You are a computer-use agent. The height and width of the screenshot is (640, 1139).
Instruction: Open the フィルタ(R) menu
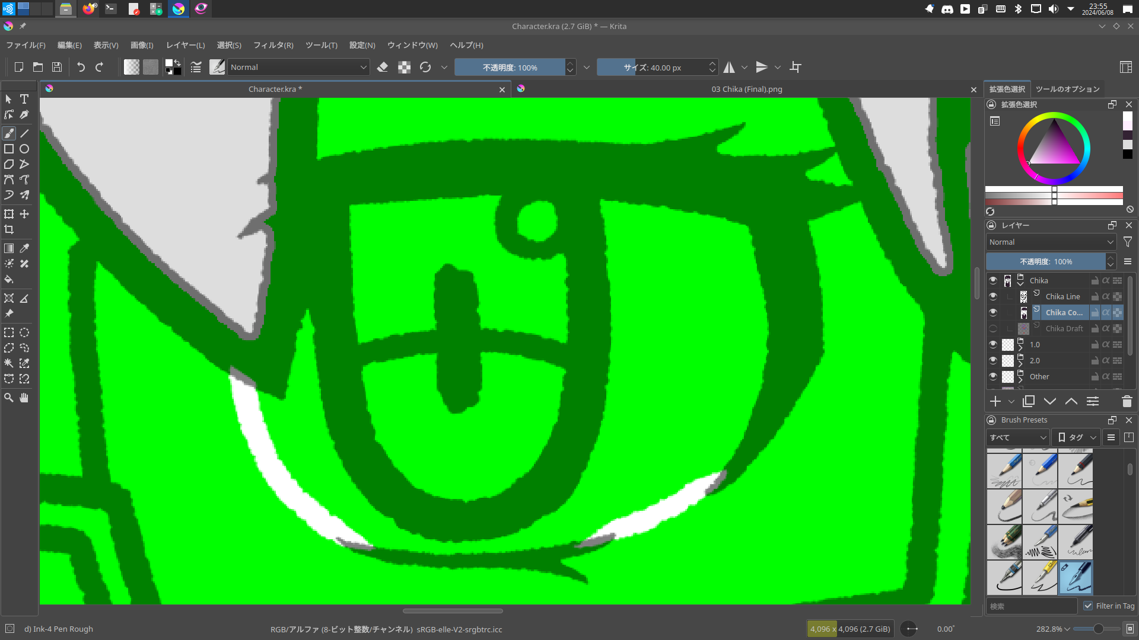(273, 45)
